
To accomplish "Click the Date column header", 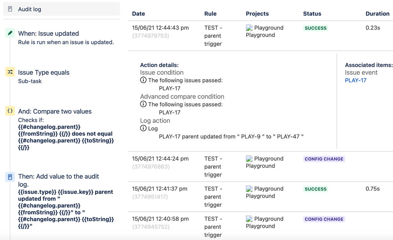I will (x=138, y=14).
